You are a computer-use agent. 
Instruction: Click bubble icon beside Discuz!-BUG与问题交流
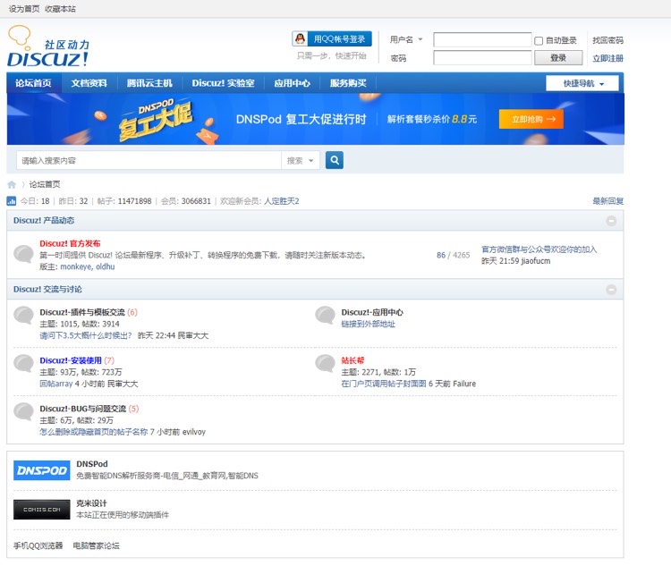[x=23, y=412]
